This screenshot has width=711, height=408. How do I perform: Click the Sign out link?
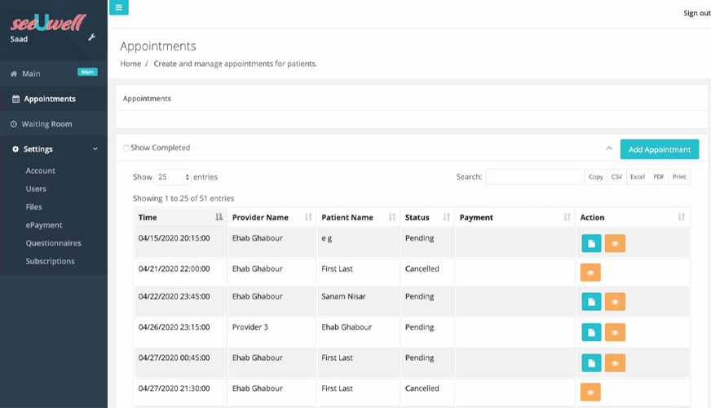pyautogui.click(x=696, y=13)
